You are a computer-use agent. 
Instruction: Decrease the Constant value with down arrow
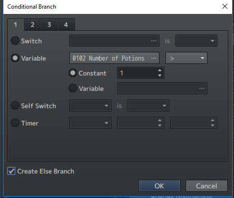point(160,75)
